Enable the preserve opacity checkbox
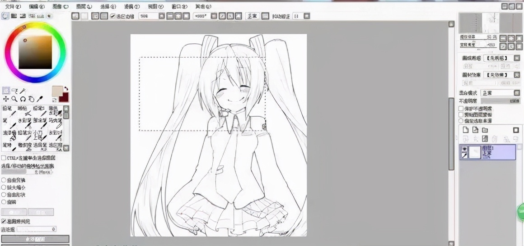Viewport: 524px width, 246px height. click(x=461, y=109)
